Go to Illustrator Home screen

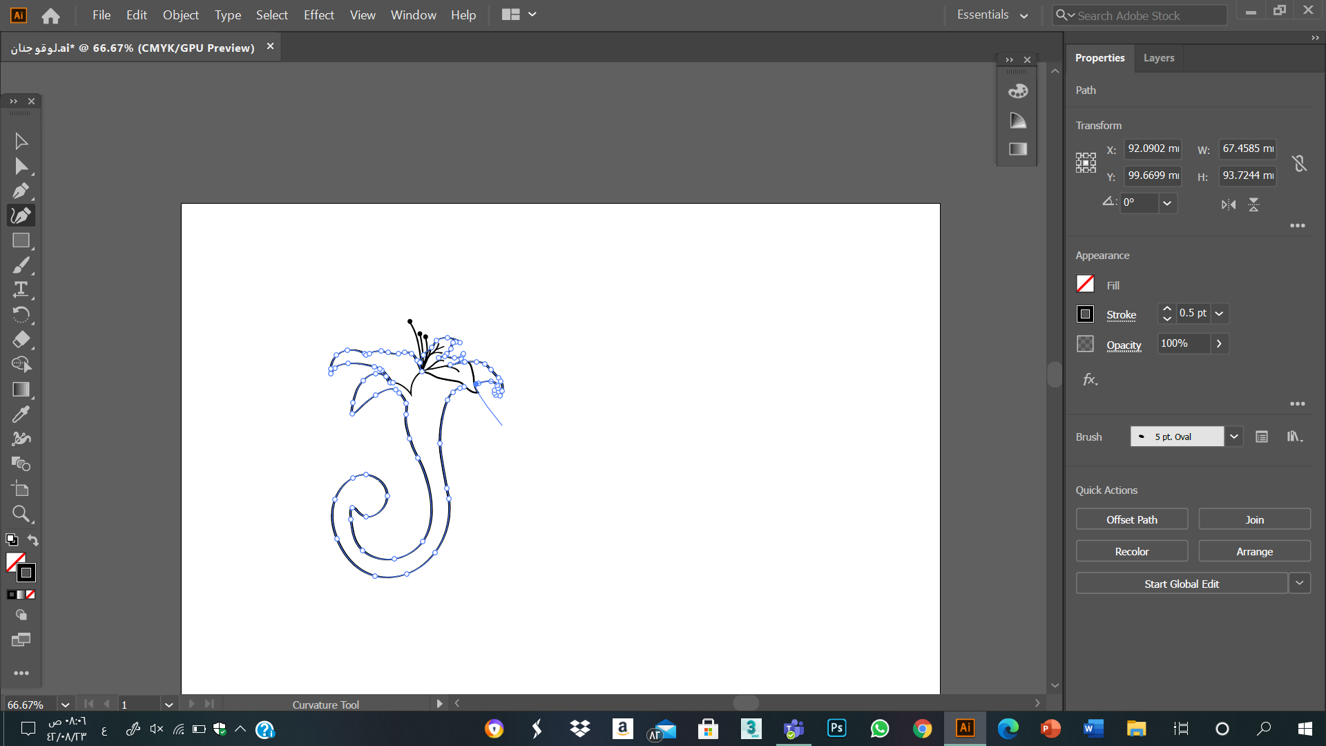(50, 15)
